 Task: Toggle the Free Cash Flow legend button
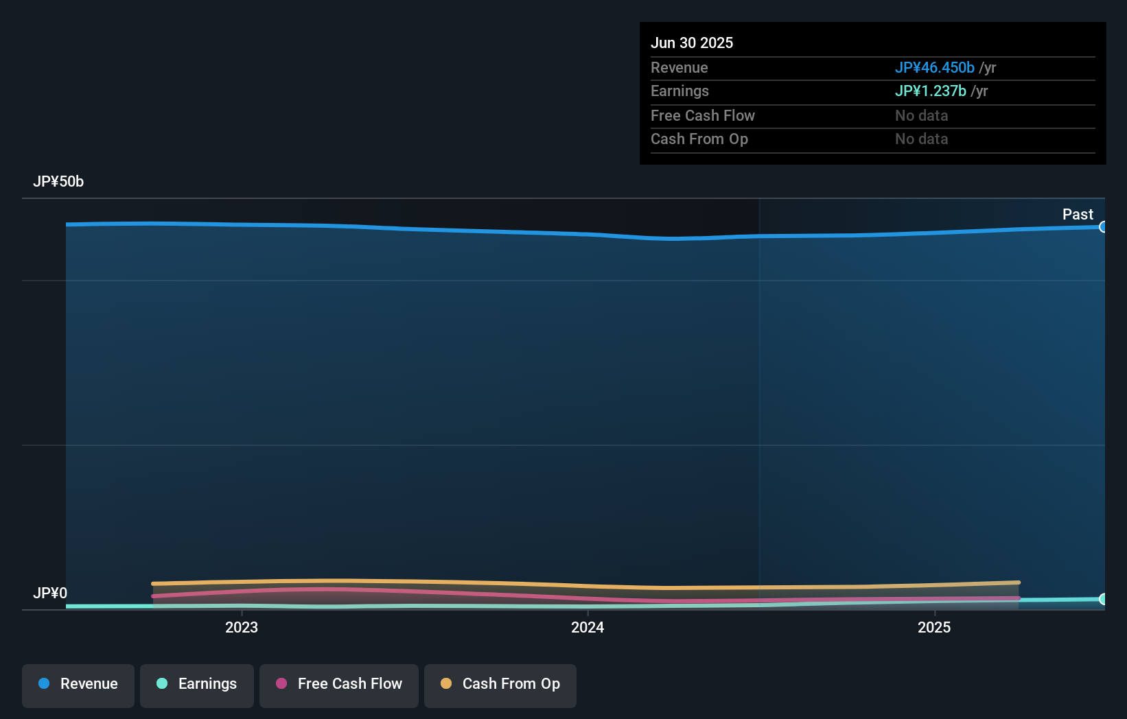339,685
